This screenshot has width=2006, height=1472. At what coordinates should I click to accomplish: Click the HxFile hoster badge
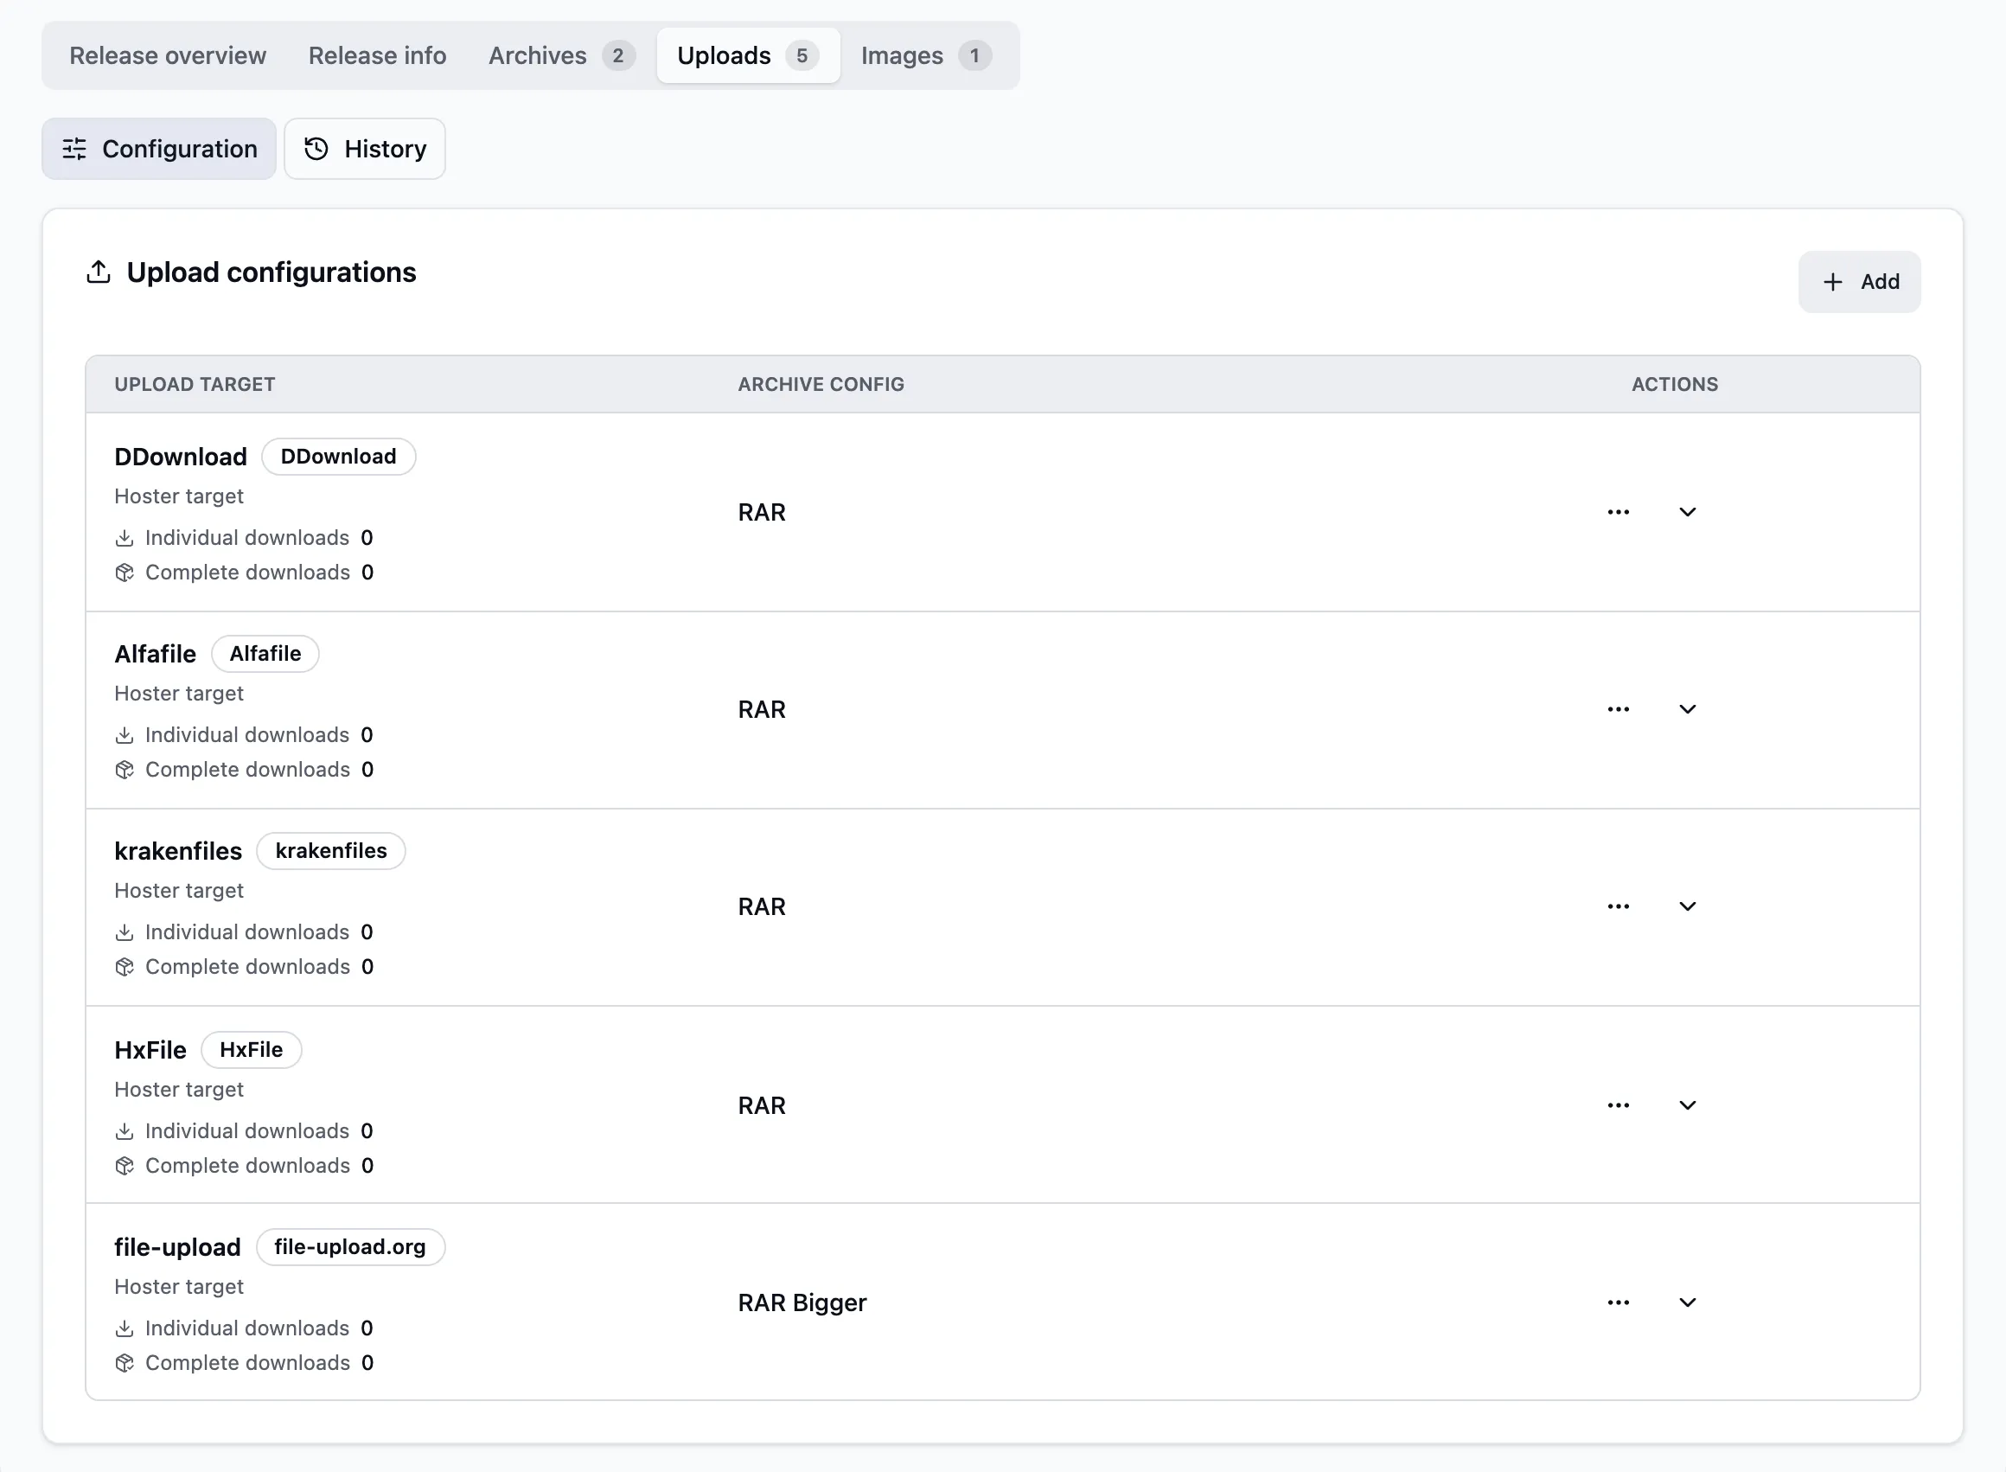point(252,1050)
